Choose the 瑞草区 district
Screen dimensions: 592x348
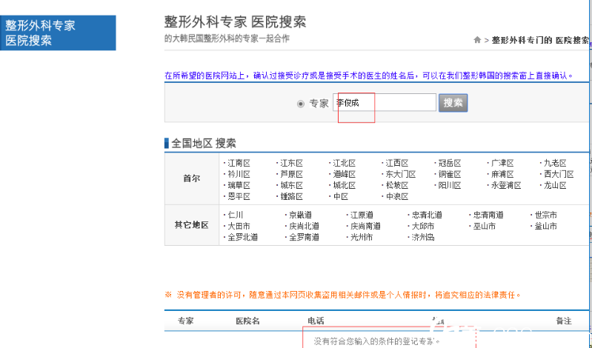239,185
